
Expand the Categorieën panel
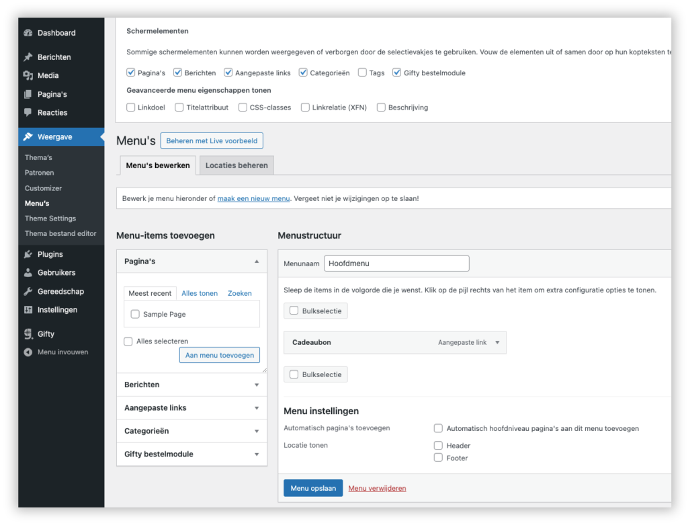191,431
